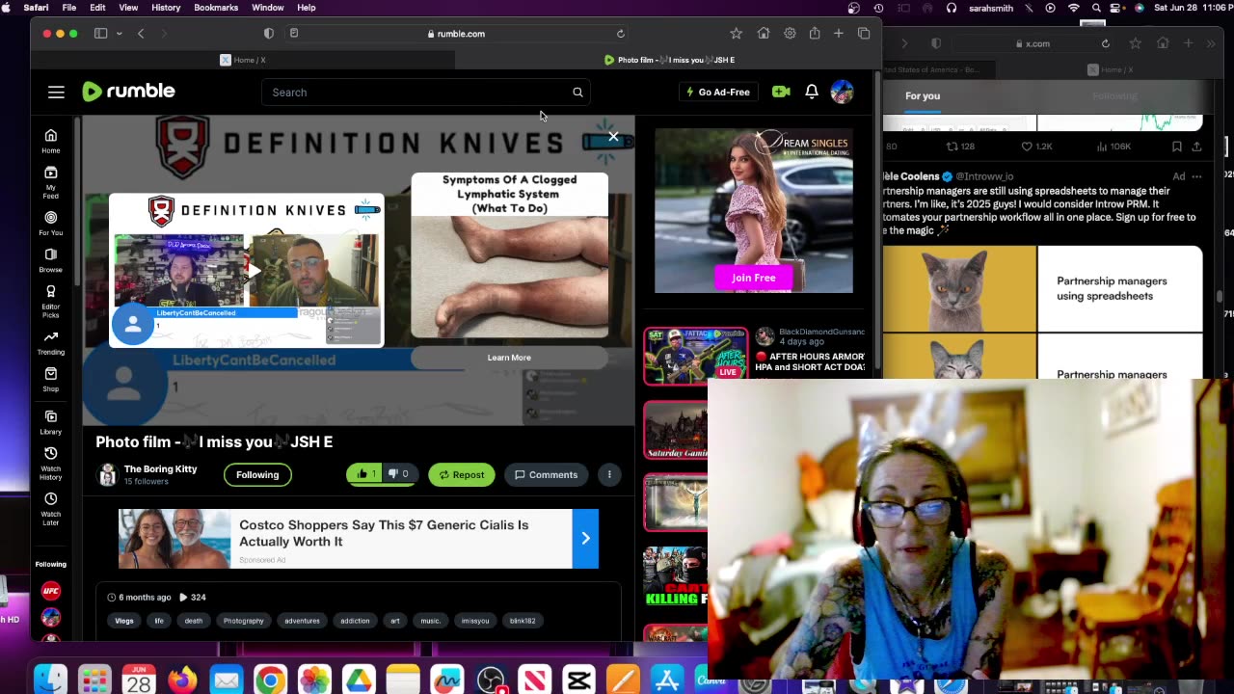Show Safari tab overview
Screen dimensions: 1234x694
point(864,33)
